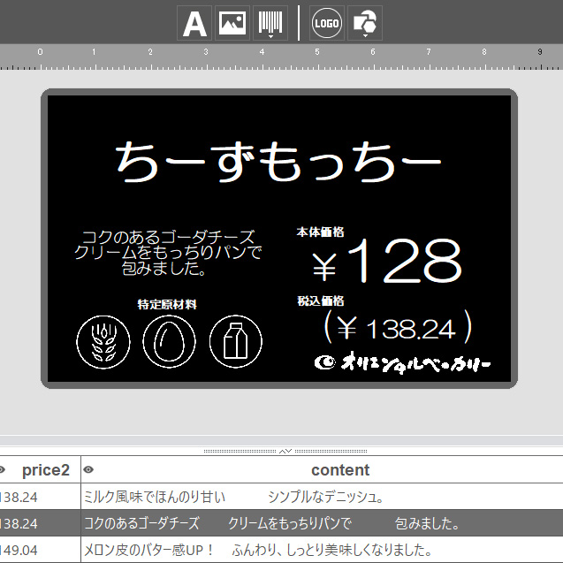Open the barcode tool dropdown
The image size is (563, 563).
coord(270,24)
